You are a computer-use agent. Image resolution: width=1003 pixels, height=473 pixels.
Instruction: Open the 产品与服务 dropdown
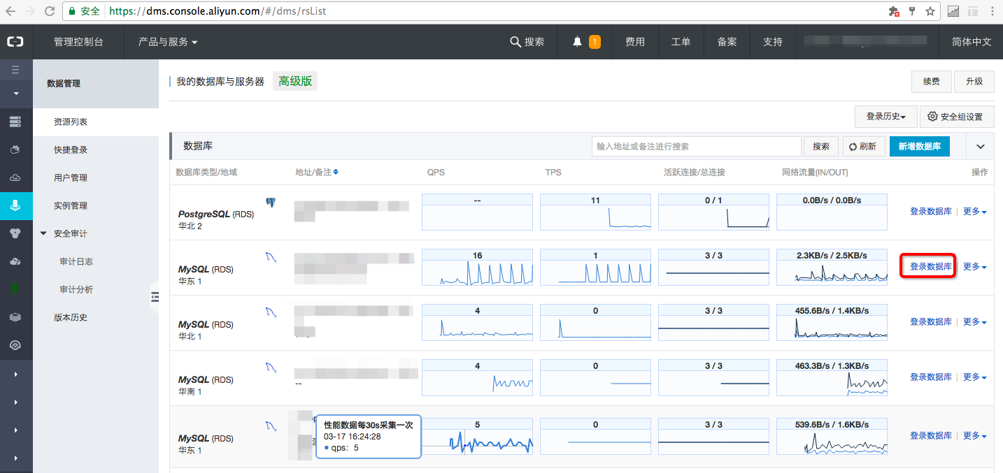click(x=168, y=42)
